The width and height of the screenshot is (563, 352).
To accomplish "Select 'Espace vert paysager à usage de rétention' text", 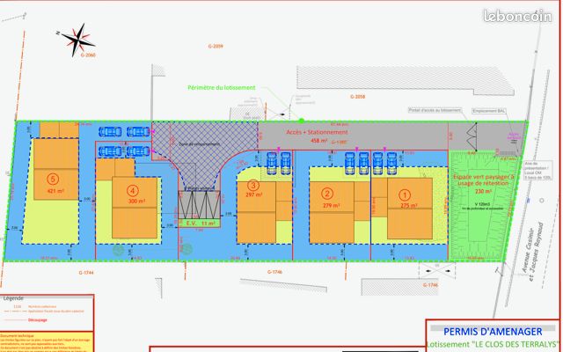I will [x=483, y=180].
